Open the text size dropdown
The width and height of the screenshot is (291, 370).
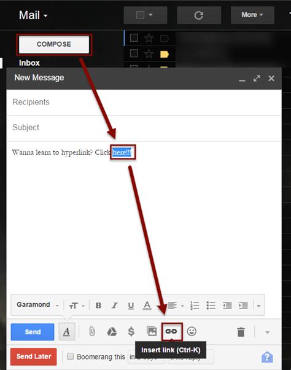[77, 306]
